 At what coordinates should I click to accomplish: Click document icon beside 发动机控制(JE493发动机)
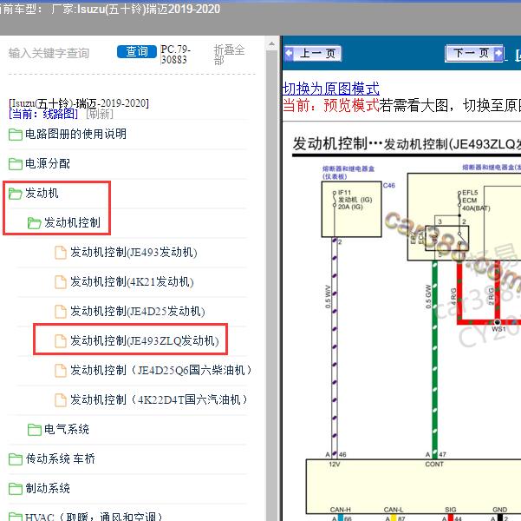[60, 253]
